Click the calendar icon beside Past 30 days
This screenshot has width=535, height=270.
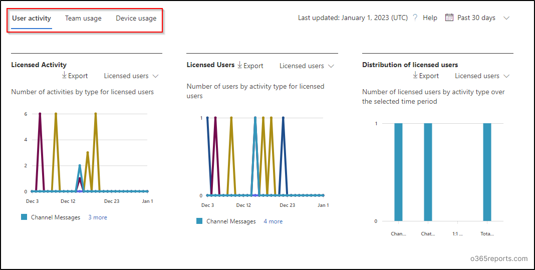[449, 18]
